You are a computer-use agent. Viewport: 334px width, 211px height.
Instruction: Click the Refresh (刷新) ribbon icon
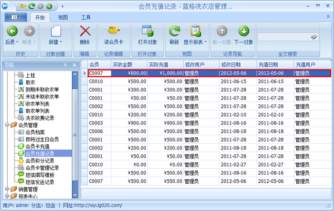pyautogui.click(x=174, y=31)
